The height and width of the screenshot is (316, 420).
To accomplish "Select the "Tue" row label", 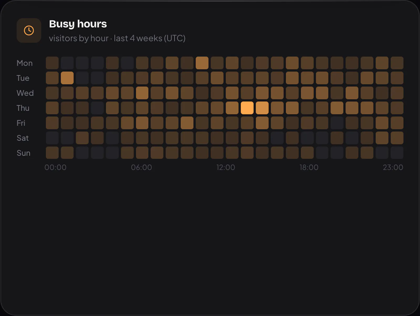I will tap(23, 78).
